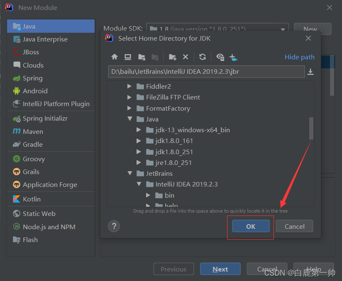Screen dimensions: 342x281
Task: Choose Maven module type
Action: coord(51,131)
